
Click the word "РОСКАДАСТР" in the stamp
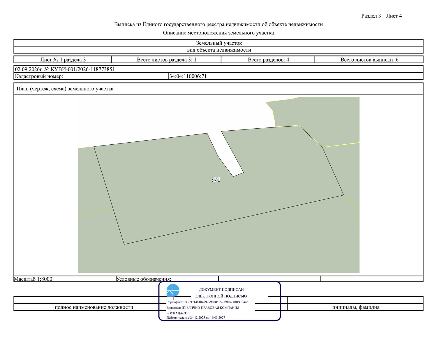point(177,313)
